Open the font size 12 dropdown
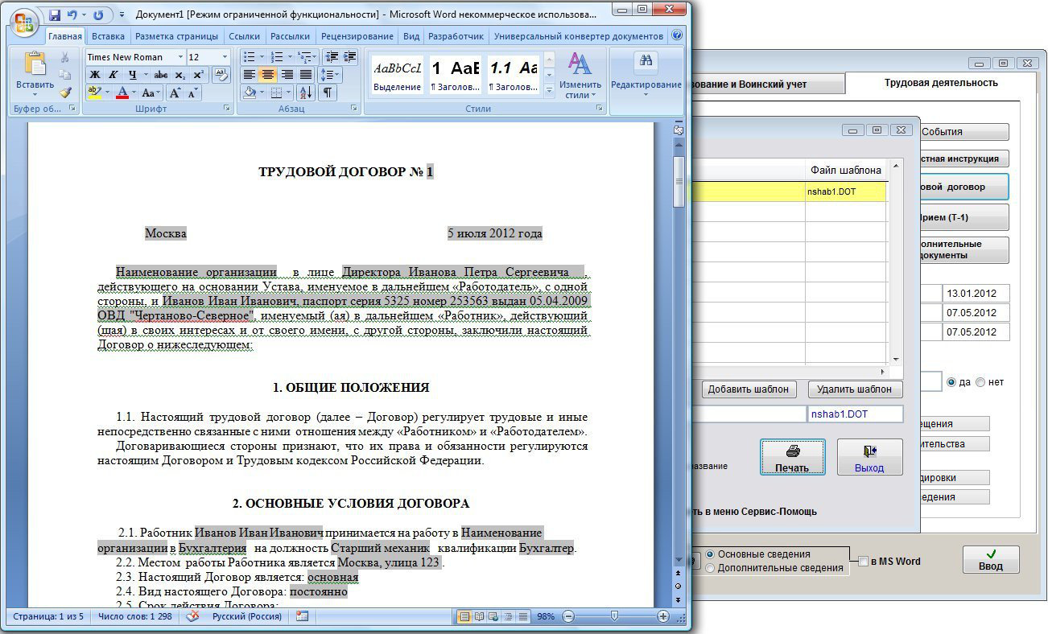 [225, 57]
